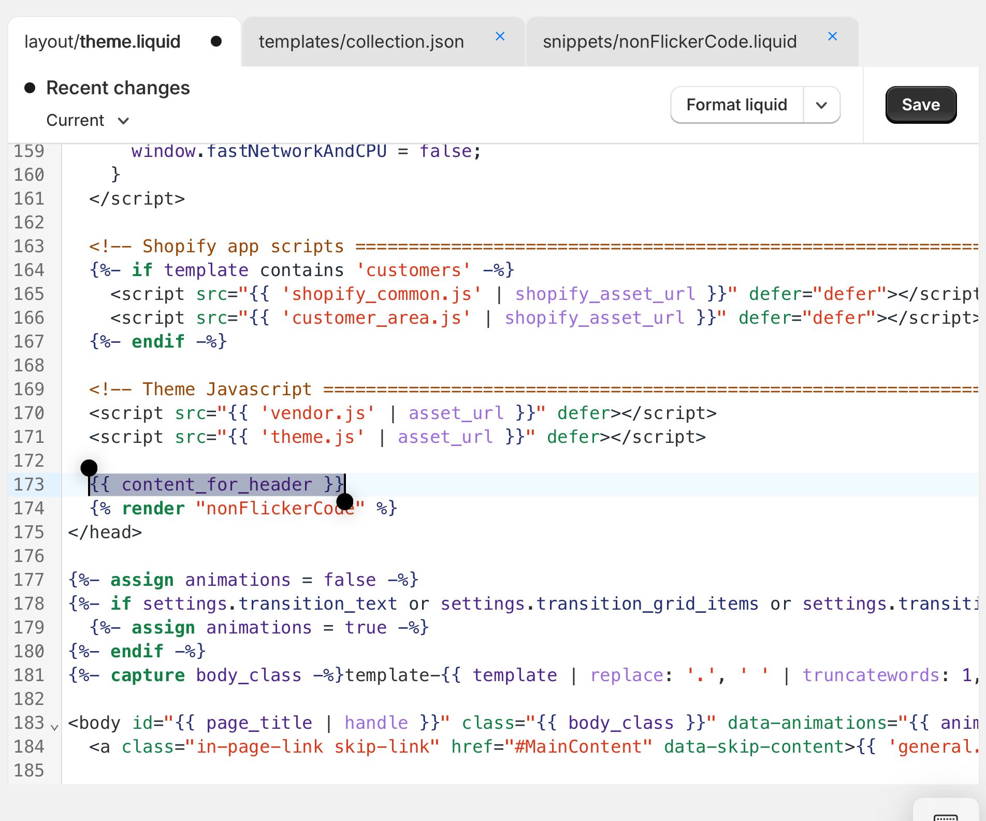Click 'settings.transition_text' on line 178
The width and height of the screenshot is (986, 821).
click(270, 603)
